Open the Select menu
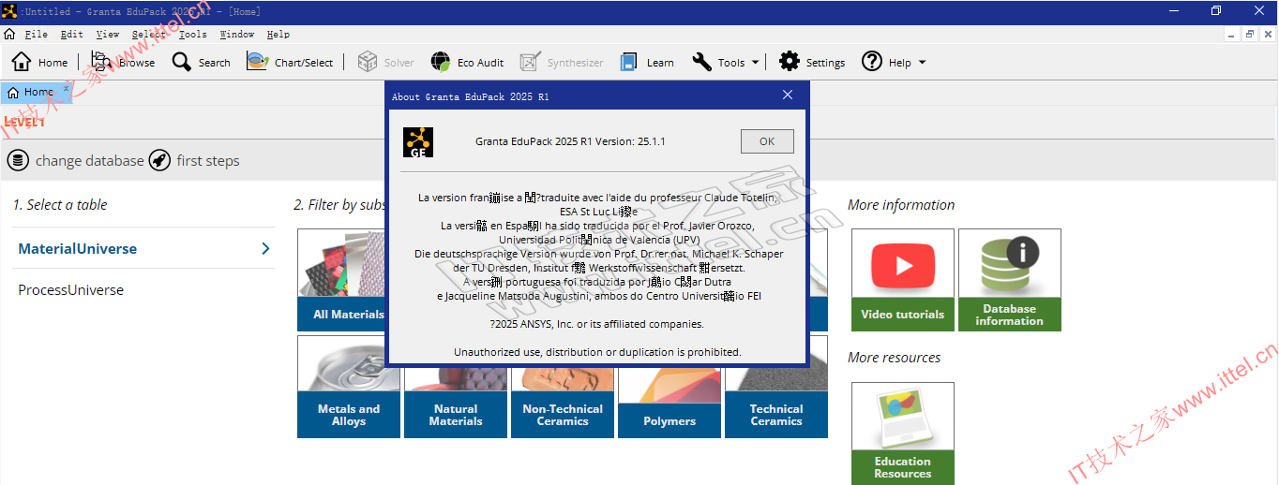Screen dimensions: 1279x485 [148, 35]
